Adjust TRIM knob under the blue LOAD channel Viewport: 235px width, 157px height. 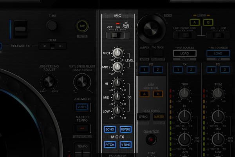(218, 93)
